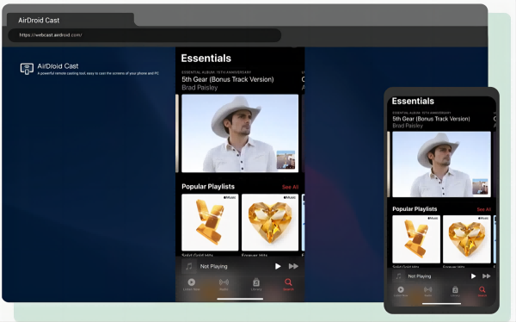Open the Listen Now tab on the phone

click(401, 291)
